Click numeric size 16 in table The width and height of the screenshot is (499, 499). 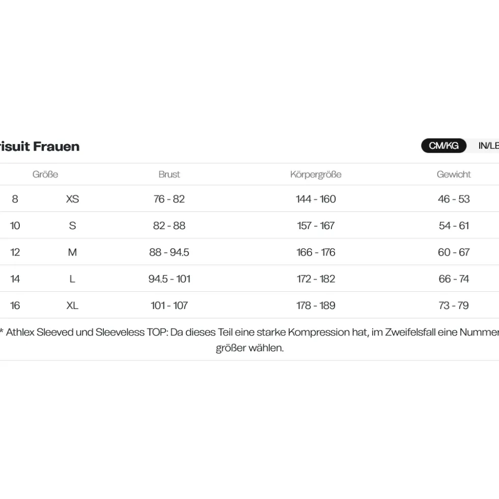(15, 306)
